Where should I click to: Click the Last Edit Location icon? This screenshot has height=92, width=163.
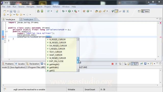click(17, 15)
